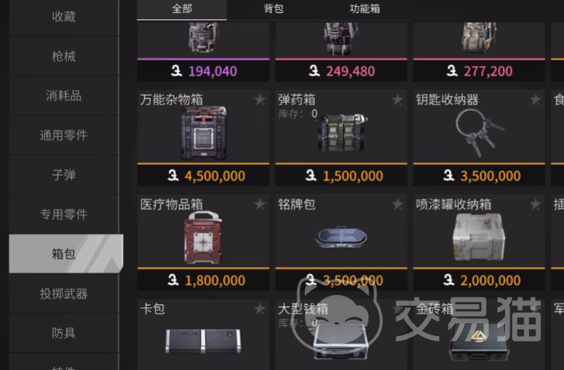This screenshot has width=564, height=370.
Task: Toggle favorite star on 钥匙收纳器
Action: 535,99
